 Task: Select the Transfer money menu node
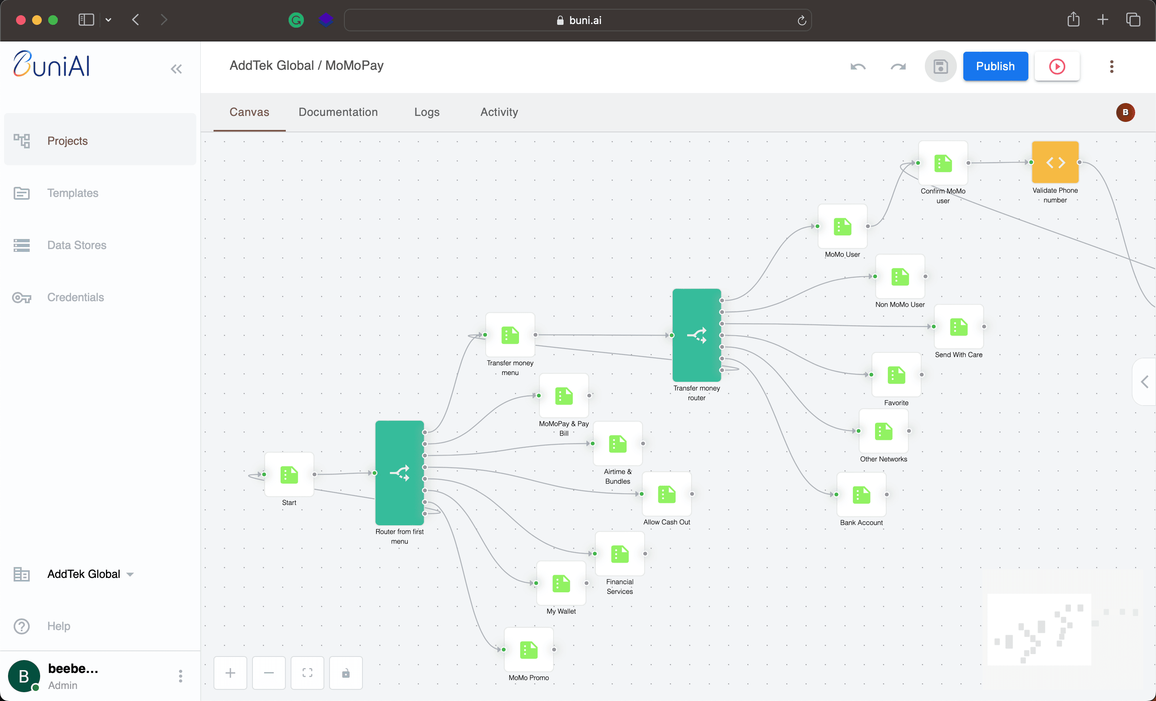pos(510,335)
